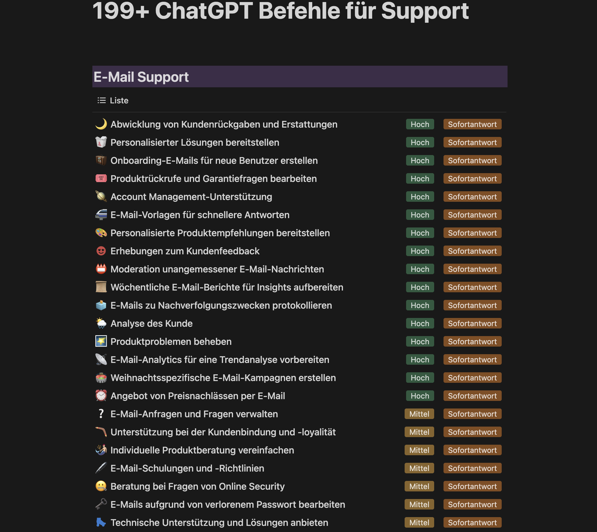Open Technische Unterstützung und Lösungen anbieten

tap(219, 523)
